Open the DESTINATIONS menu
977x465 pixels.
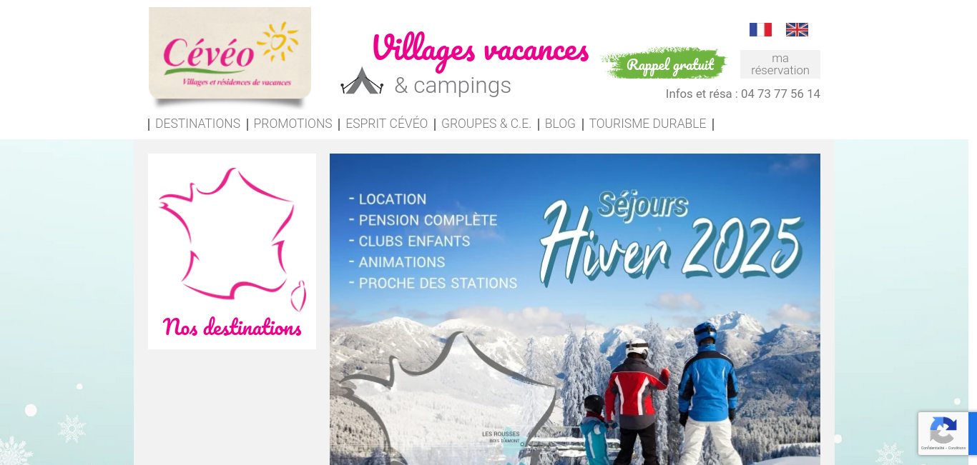point(197,124)
